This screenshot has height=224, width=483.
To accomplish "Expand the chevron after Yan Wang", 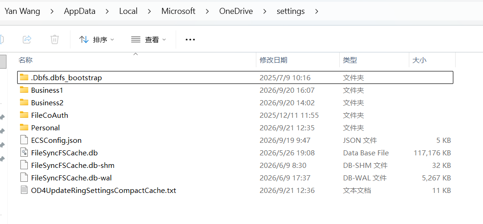I will point(52,12).
